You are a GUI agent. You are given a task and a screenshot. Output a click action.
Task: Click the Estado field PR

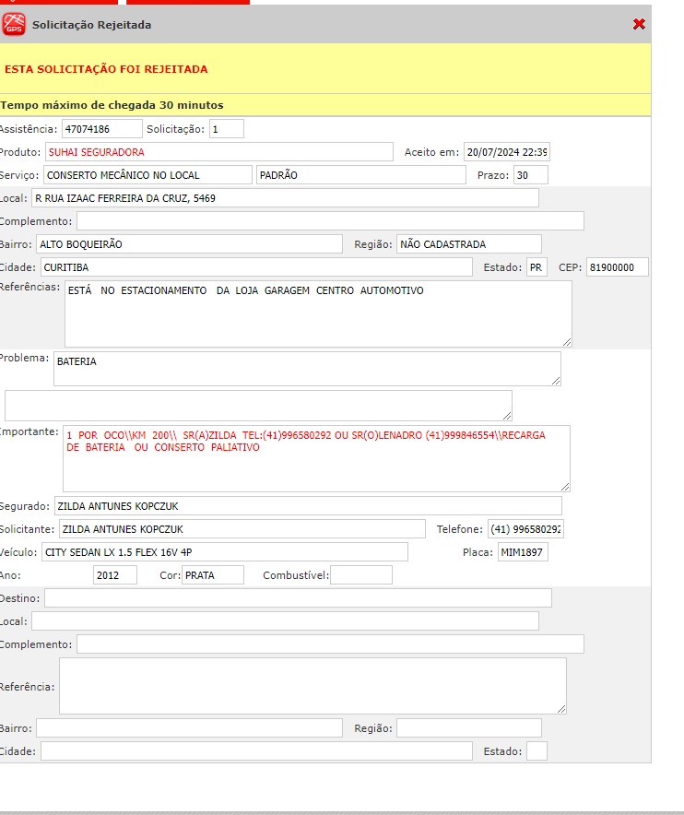point(537,267)
